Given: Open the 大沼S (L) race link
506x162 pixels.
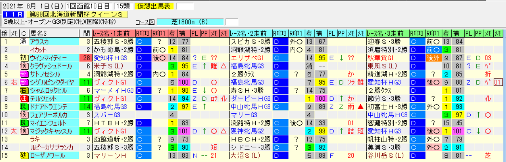Looking at the screenshot, I should pyautogui.click(x=250, y=155).
